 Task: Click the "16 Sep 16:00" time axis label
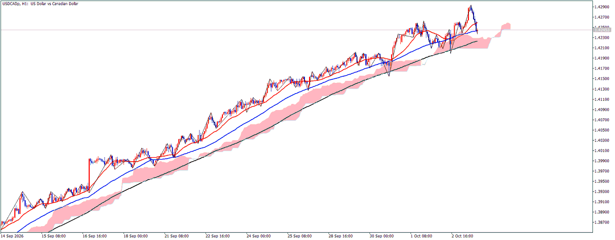94,236
